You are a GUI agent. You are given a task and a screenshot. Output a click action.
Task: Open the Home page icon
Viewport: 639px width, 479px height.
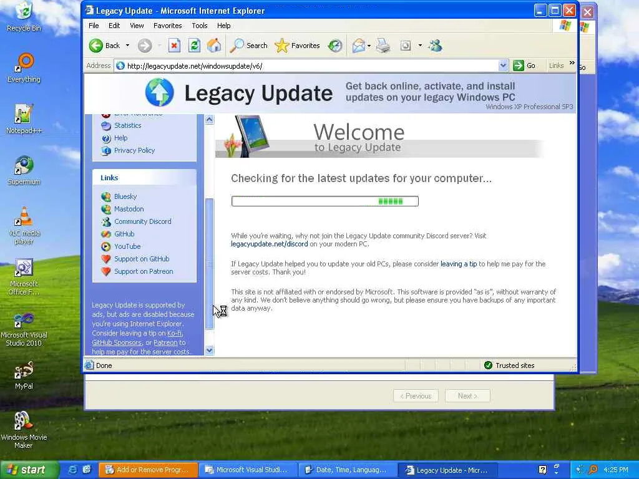(x=214, y=46)
